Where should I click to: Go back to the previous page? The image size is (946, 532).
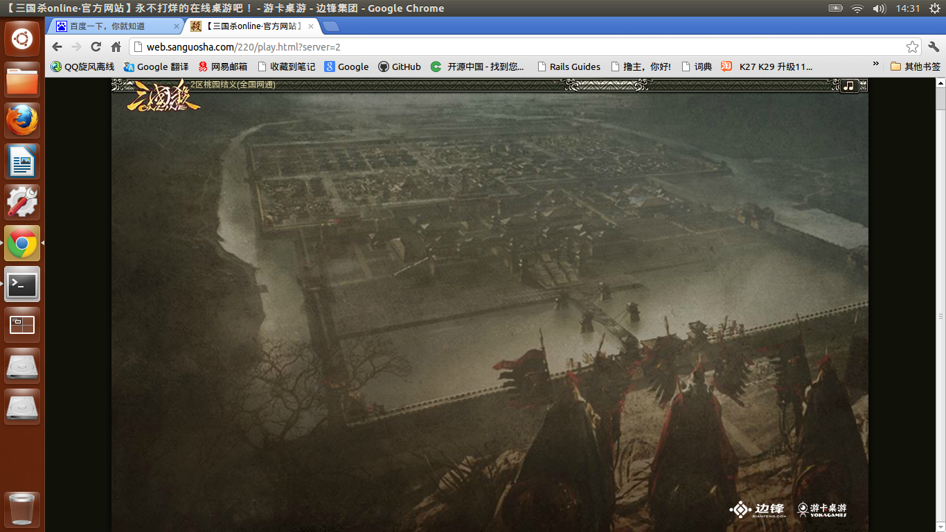click(57, 47)
